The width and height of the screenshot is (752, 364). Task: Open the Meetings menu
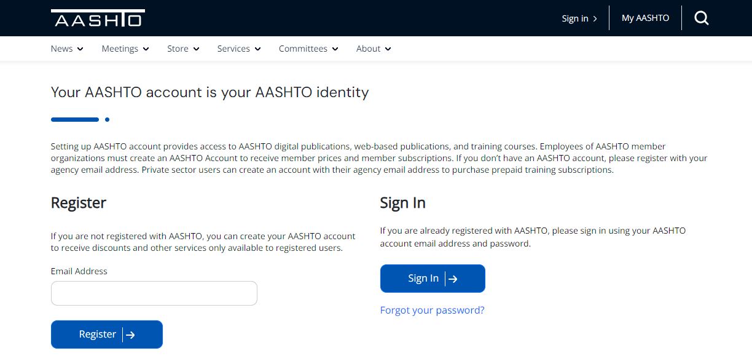[125, 49]
